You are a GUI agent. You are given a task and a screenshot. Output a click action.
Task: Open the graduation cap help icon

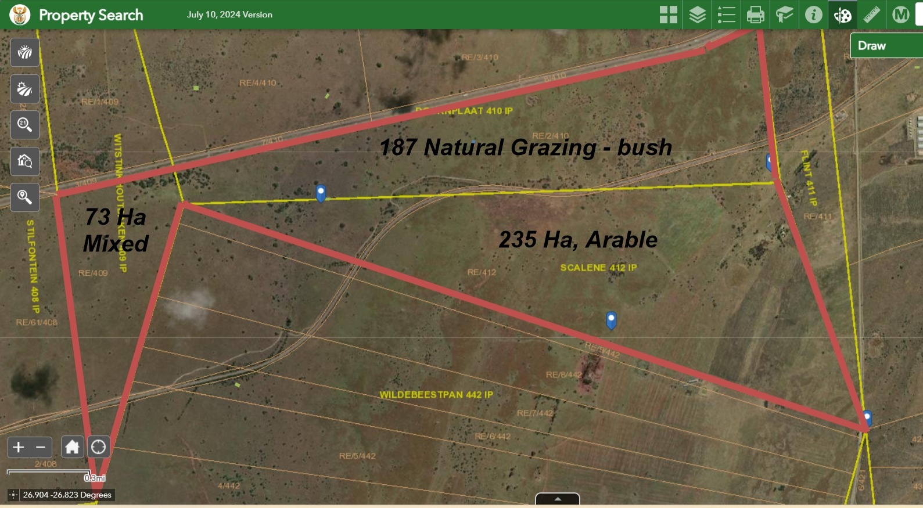(x=784, y=15)
